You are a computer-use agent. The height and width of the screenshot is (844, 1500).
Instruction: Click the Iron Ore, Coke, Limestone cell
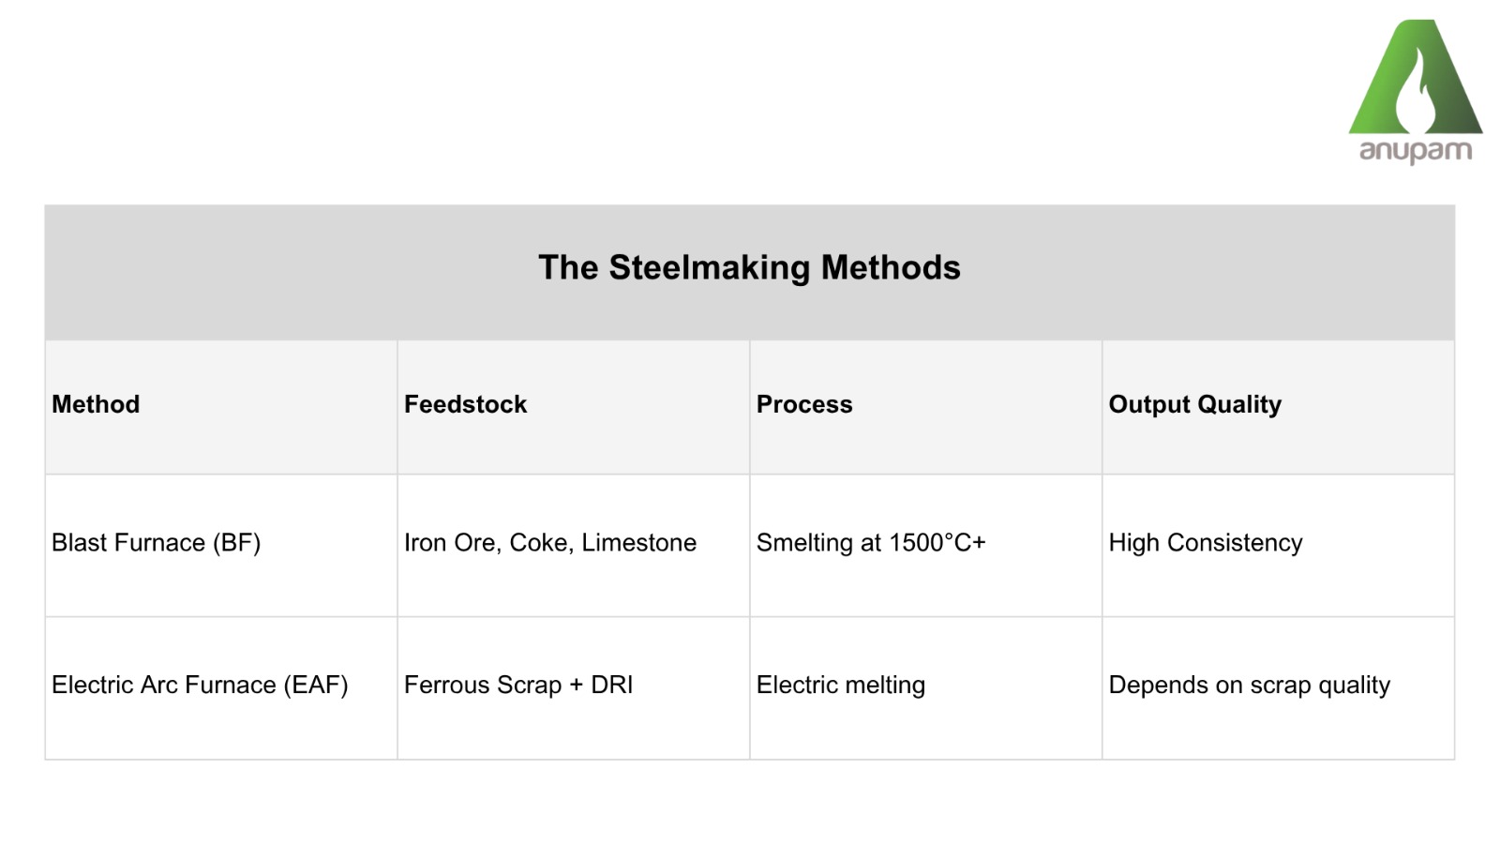[x=549, y=543]
